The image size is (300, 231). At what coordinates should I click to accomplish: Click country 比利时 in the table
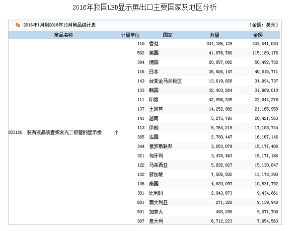click(156, 193)
